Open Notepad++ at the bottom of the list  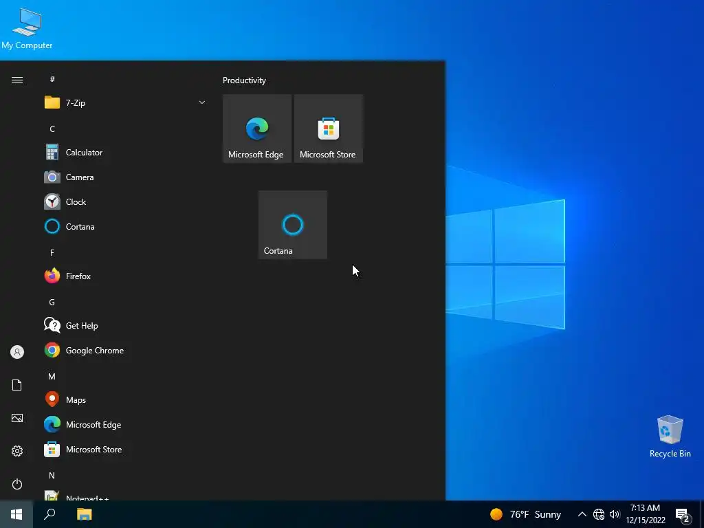(125, 495)
